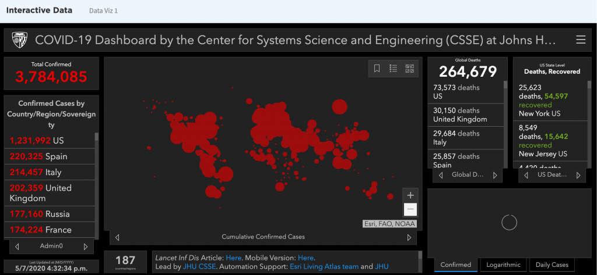The height and width of the screenshot is (275, 597).
Task: Click the Confirmed Cases by Country/Region/Sovereignty heading
Action: 51,114
